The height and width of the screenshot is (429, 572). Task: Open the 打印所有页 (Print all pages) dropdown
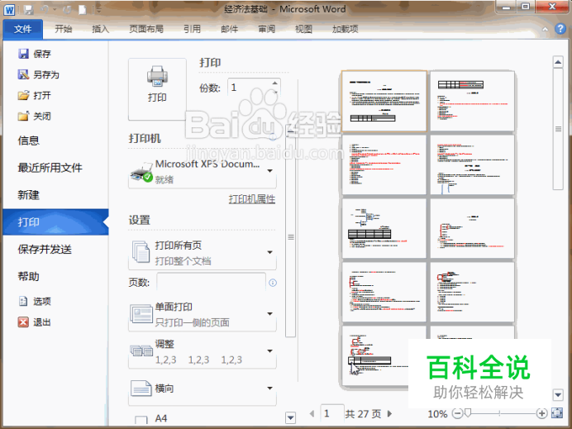coord(202,253)
